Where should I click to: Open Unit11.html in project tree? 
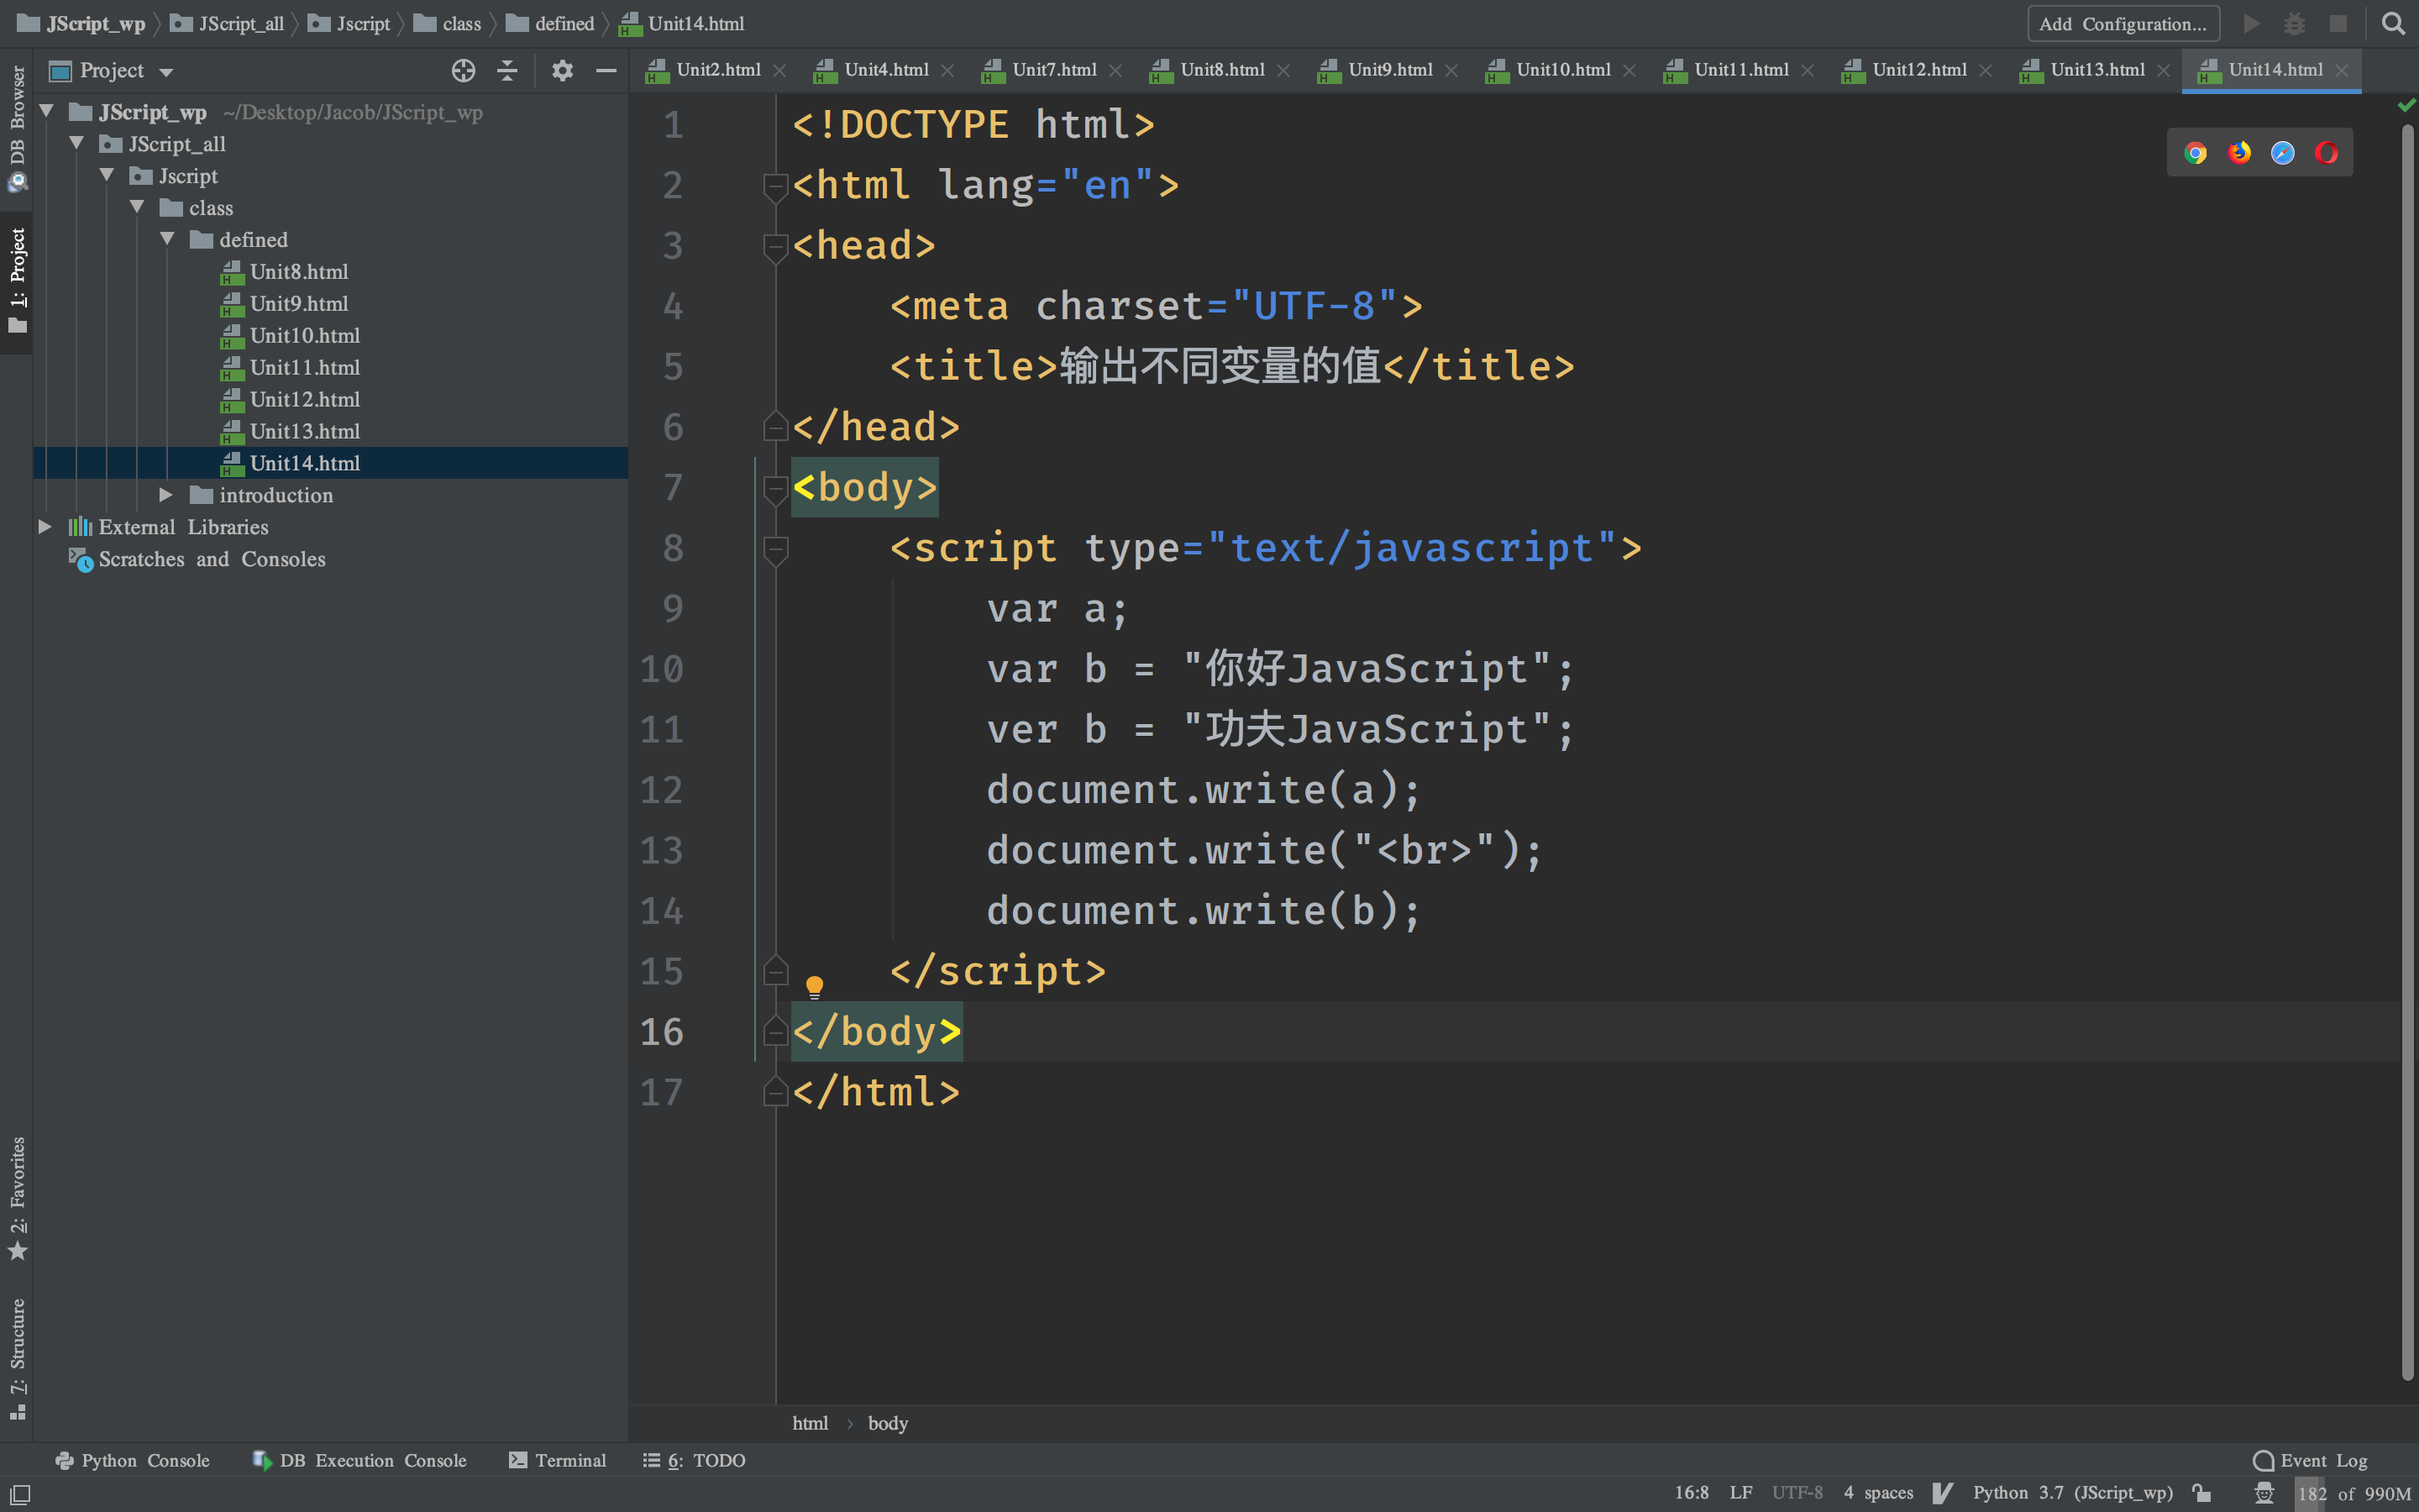(305, 367)
